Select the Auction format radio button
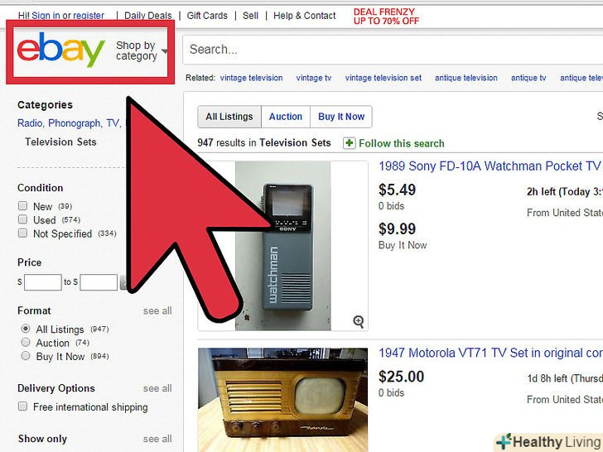 pyautogui.click(x=26, y=342)
